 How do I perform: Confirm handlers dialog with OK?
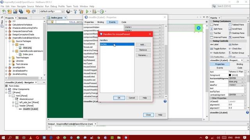coord(119,98)
